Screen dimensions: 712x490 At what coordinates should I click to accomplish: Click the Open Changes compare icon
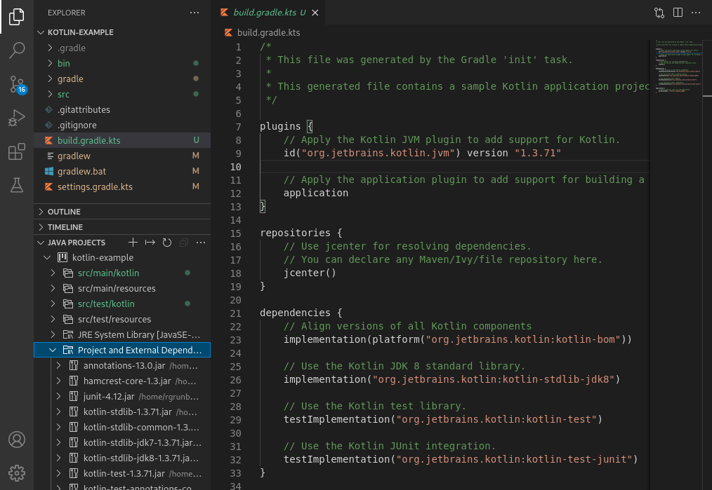[659, 13]
